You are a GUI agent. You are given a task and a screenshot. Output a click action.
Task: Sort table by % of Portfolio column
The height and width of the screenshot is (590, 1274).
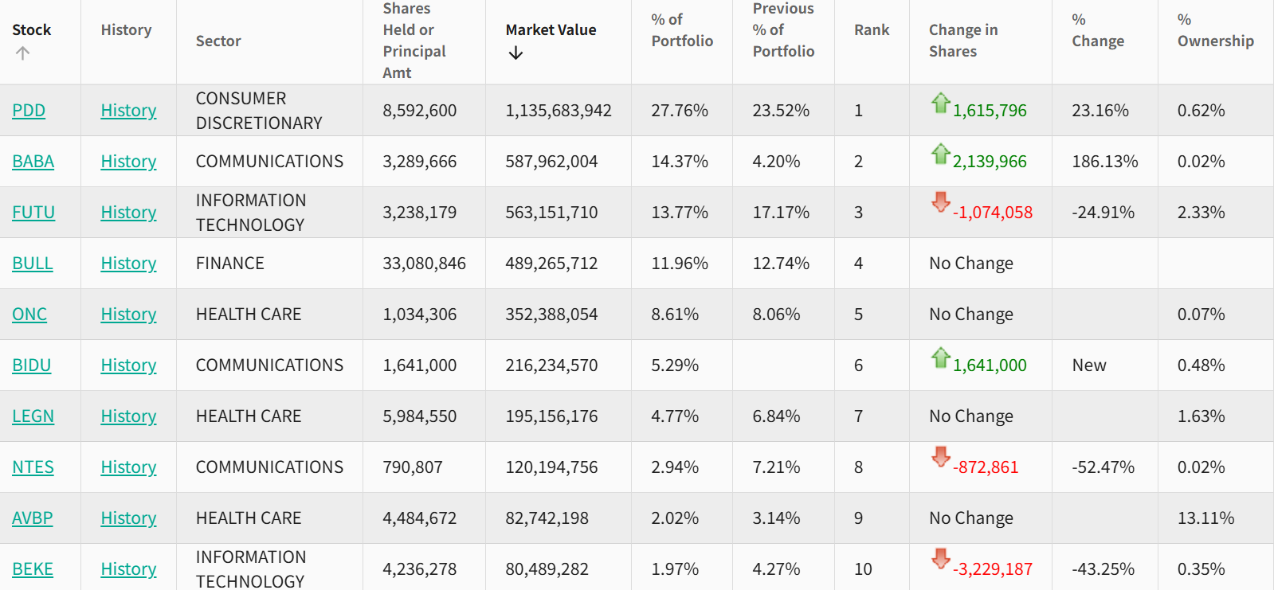coord(681,30)
